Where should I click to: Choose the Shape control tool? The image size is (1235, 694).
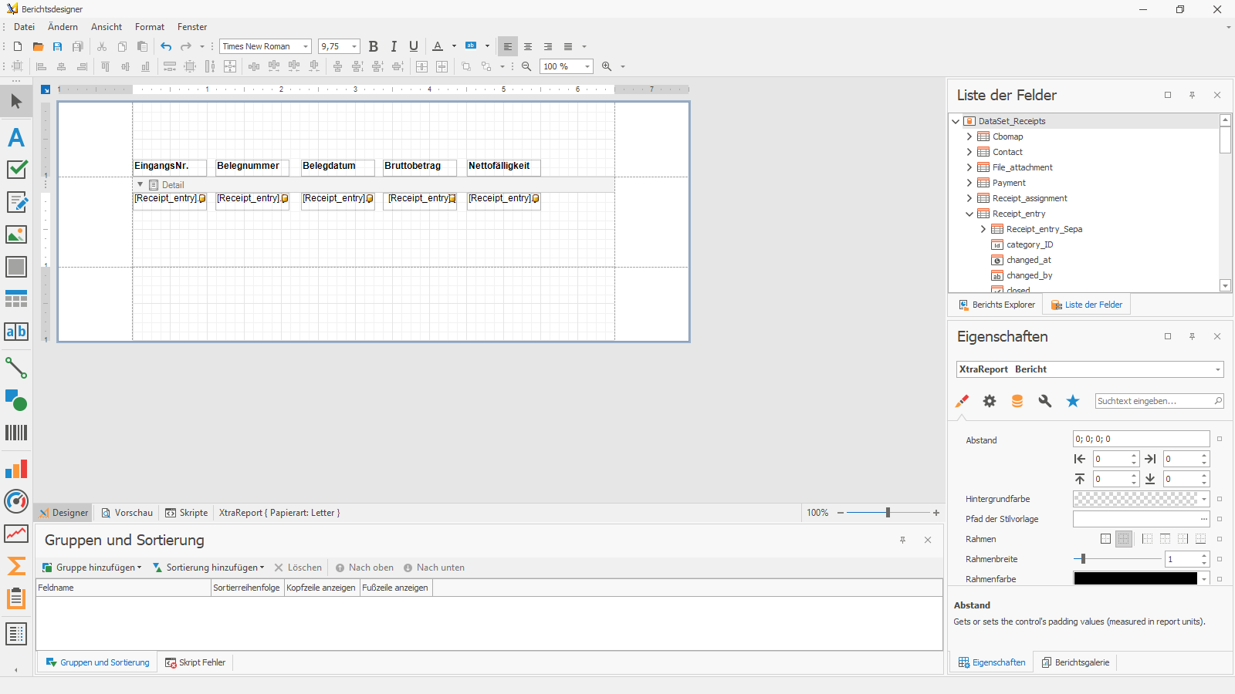pos(16,400)
